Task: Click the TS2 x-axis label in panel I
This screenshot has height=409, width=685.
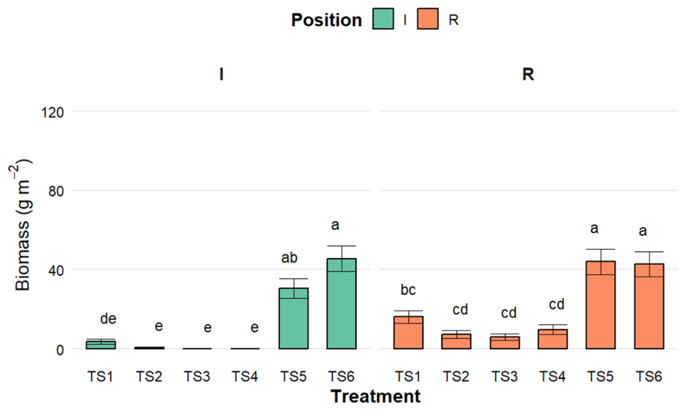Action: tap(149, 376)
